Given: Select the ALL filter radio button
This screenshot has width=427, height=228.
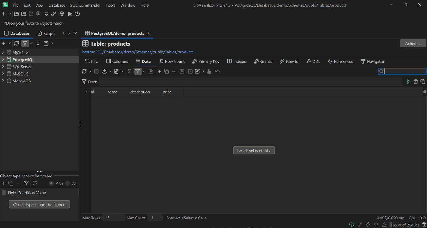Looking at the screenshot, I should pyautogui.click(x=68, y=183).
